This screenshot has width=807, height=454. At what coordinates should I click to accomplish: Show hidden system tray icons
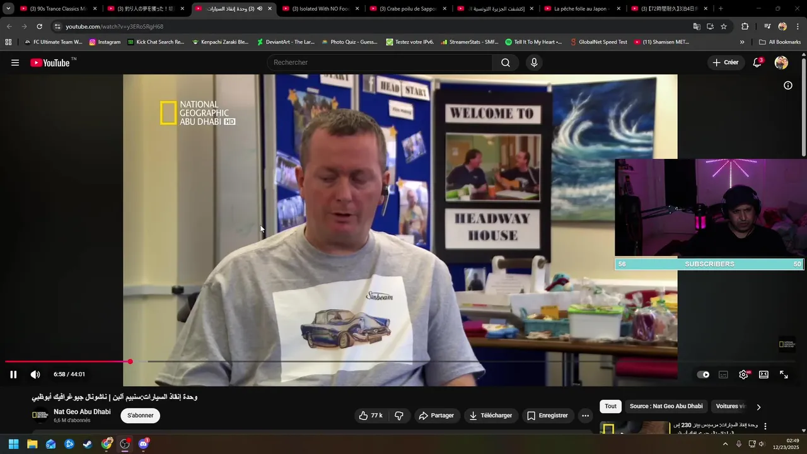click(725, 444)
